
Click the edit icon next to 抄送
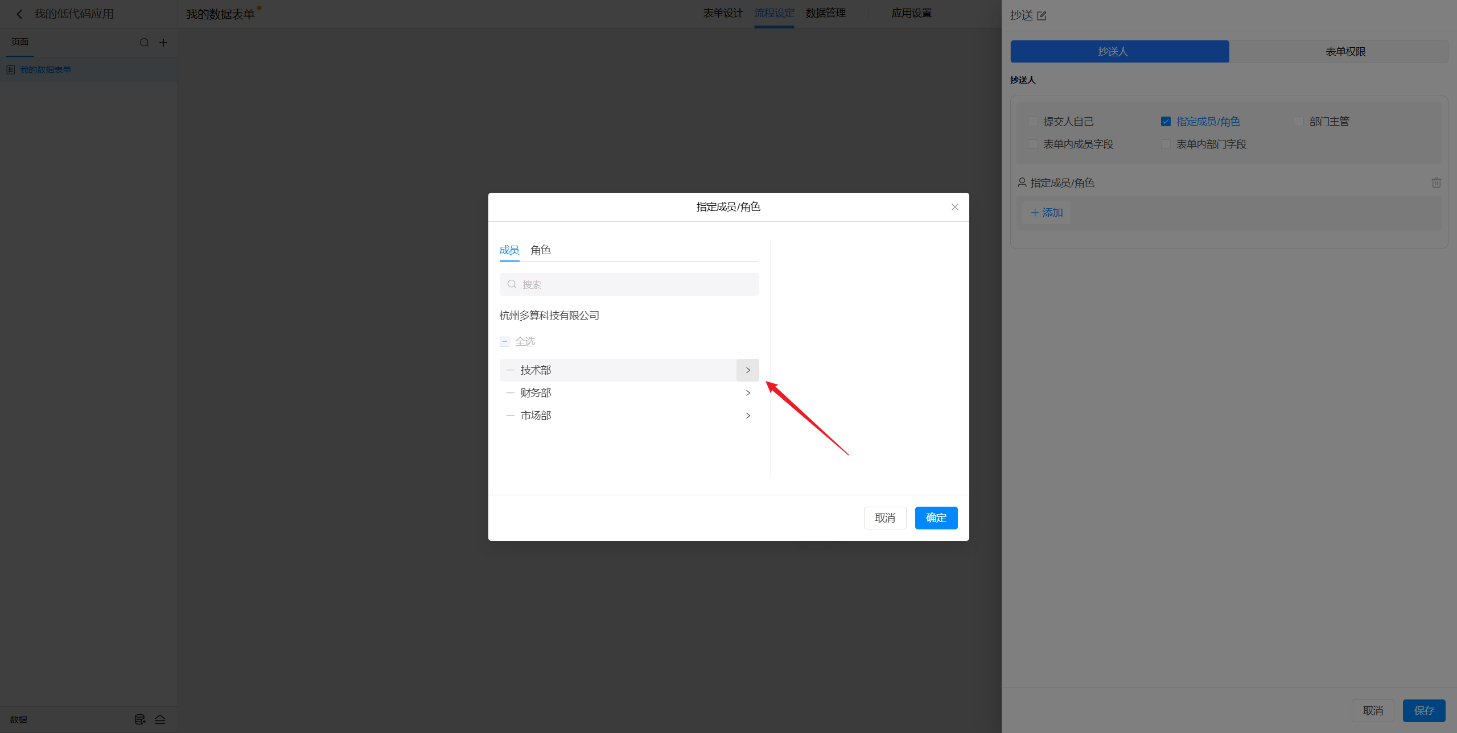[x=1042, y=16]
